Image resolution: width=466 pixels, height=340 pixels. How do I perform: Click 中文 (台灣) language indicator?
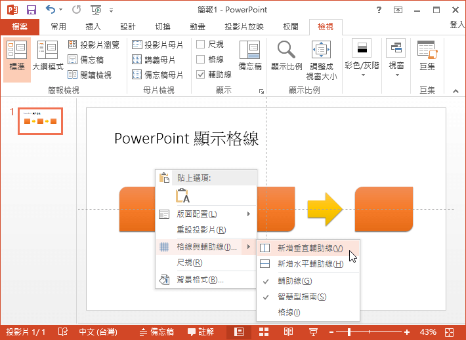[x=98, y=332]
